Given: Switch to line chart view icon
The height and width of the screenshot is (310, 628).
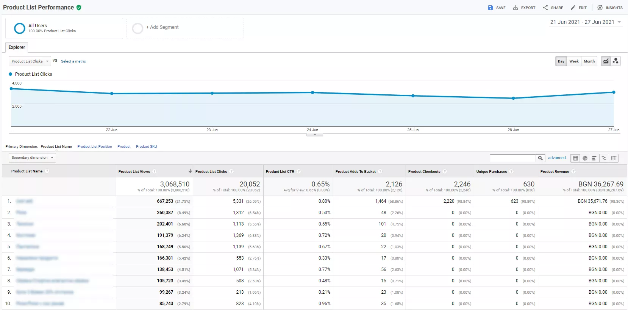Looking at the screenshot, I should pos(606,61).
